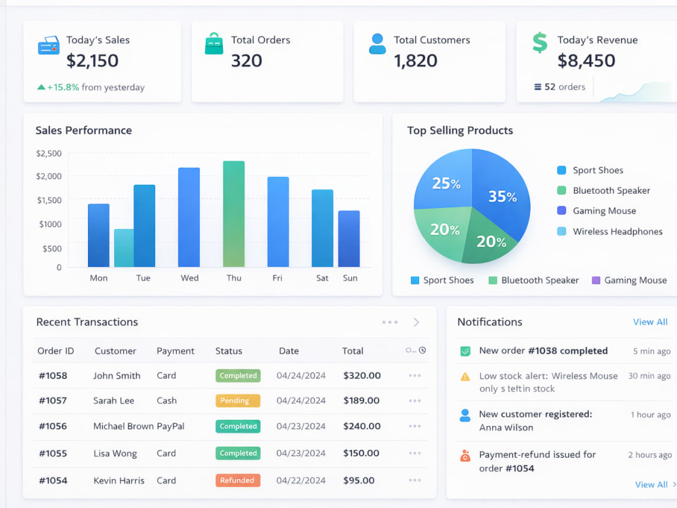The width and height of the screenshot is (677, 508).
Task: Click the low stock warning triangle icon
Action: [x=465, y=377]
